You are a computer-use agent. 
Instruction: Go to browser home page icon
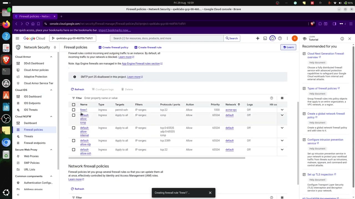[x=33, y=24]
